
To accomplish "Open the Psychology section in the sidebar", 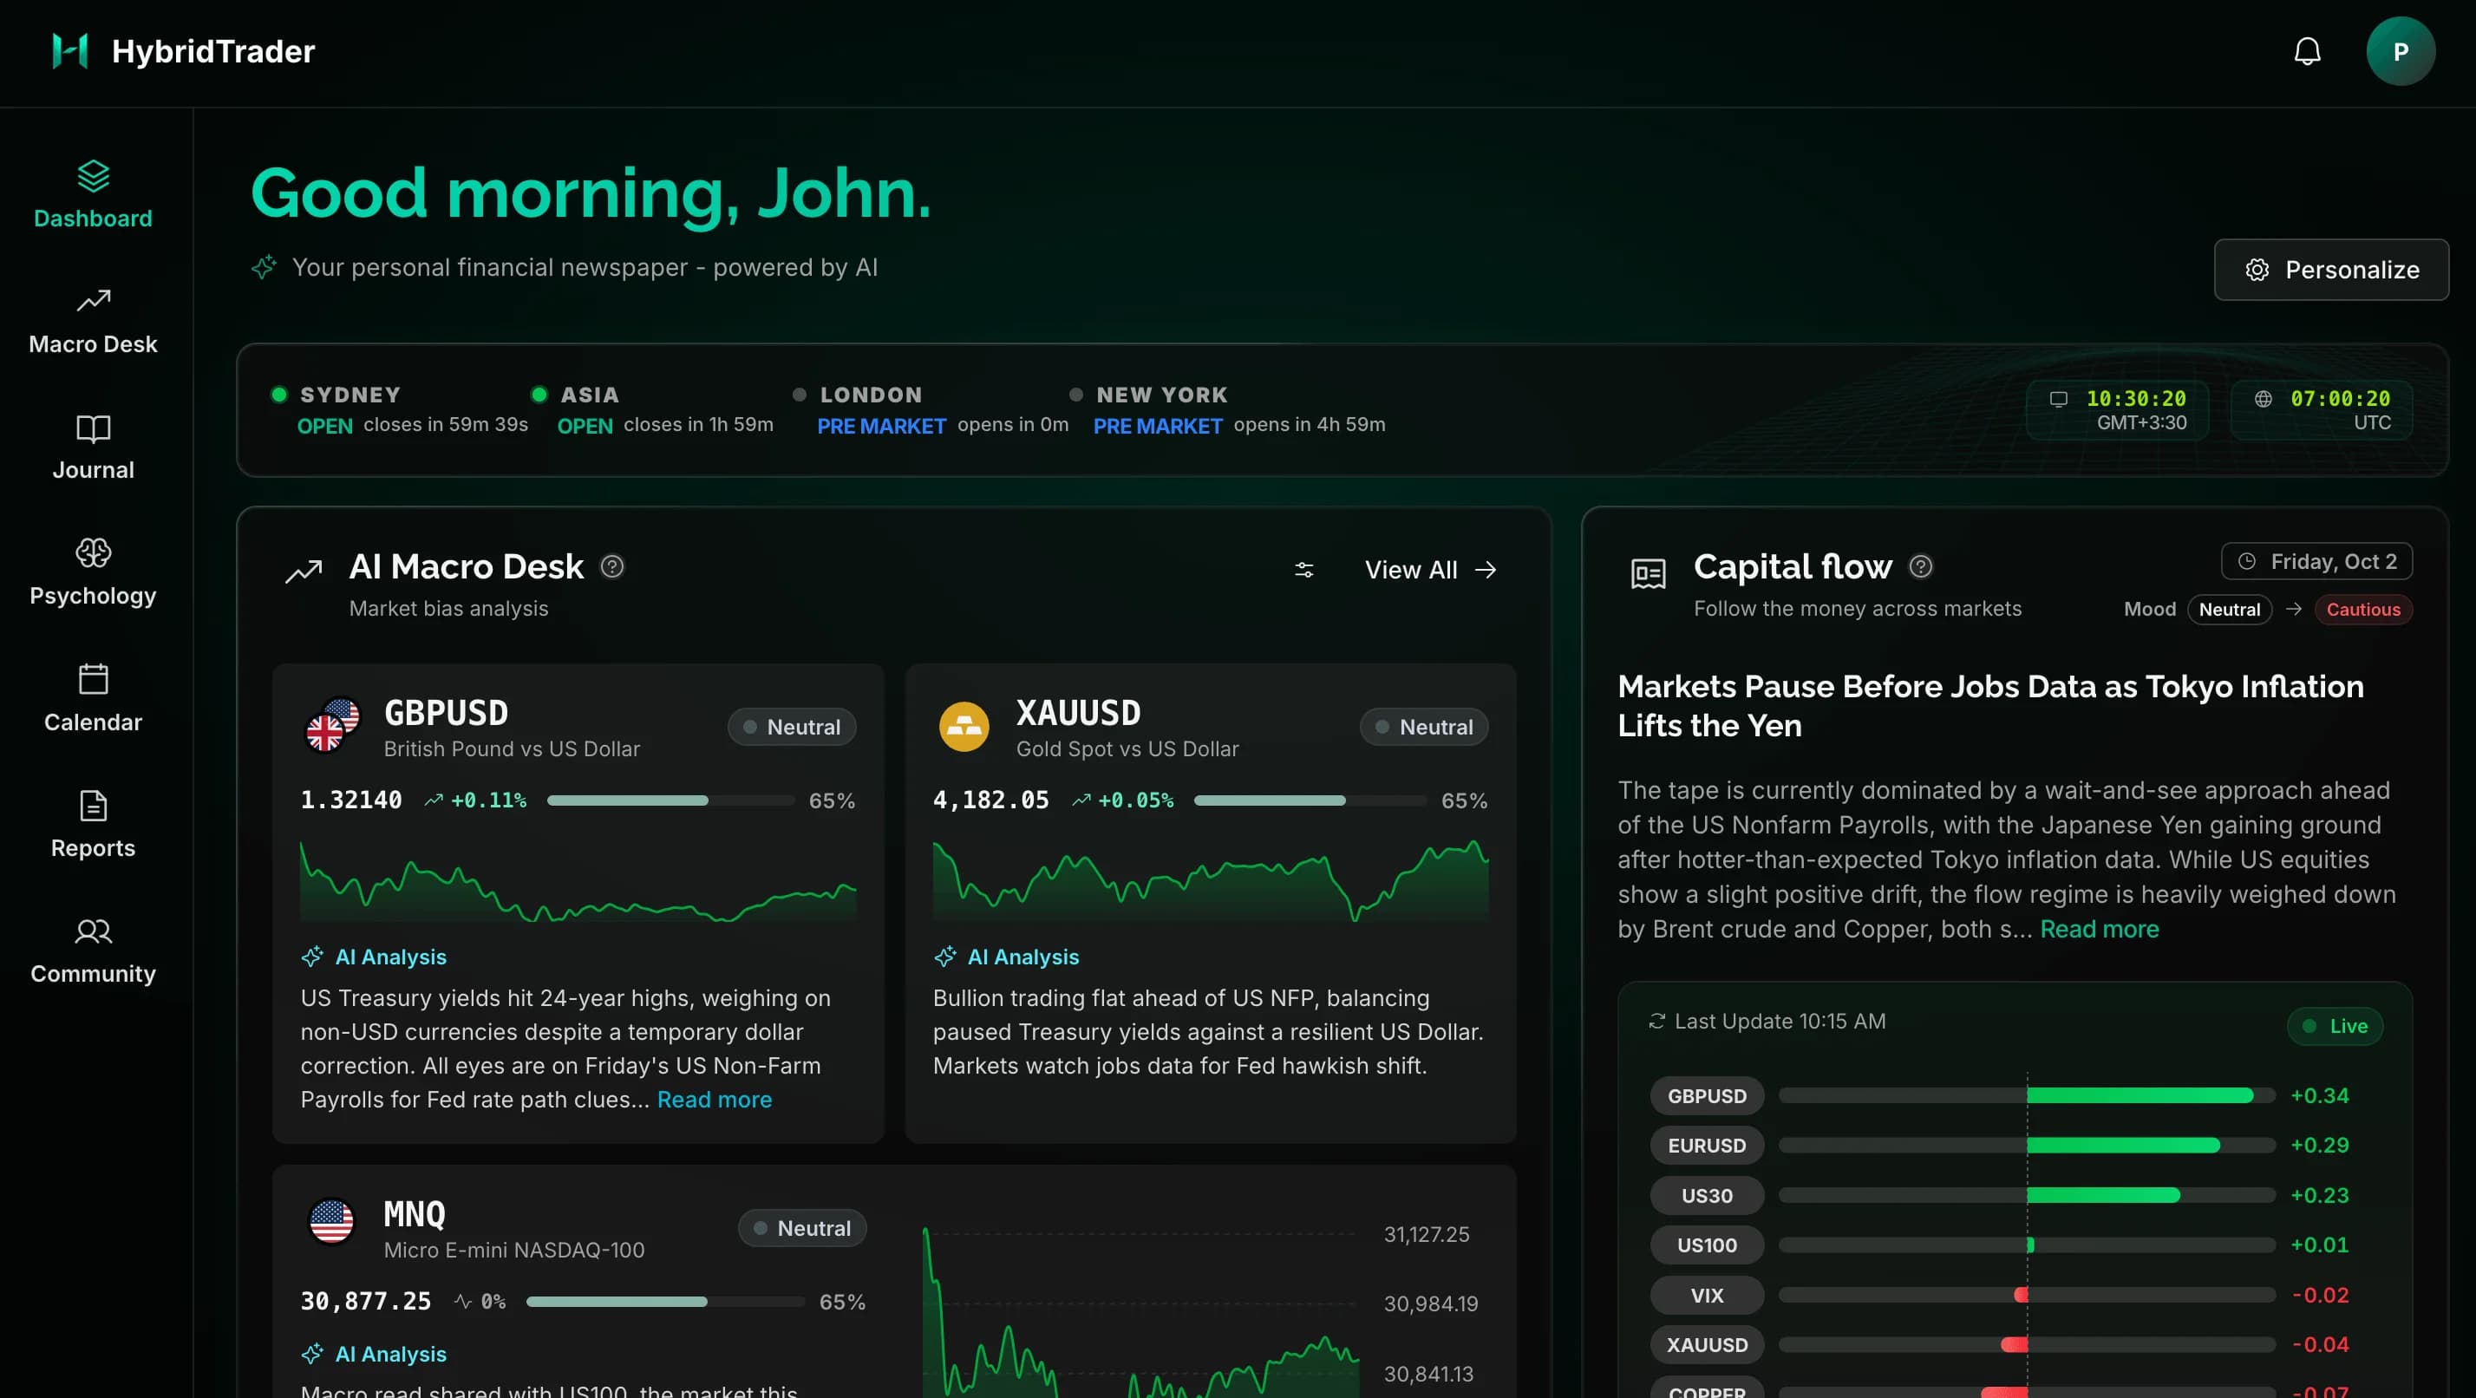I will tap(94, 573).
